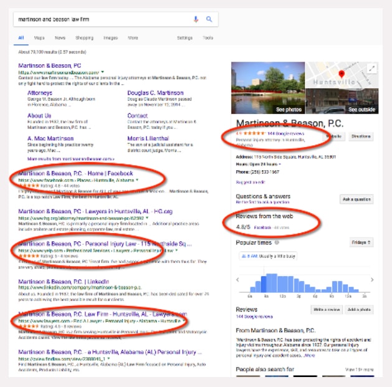Switch to the Maps tab
This screenshot has height=387, width=392.
pyautogui.click(x=39, y=38)
